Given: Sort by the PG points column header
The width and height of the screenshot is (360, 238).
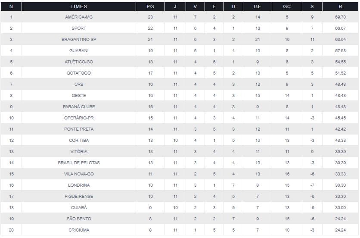Looking at the screenshot, I should [150, 6].
